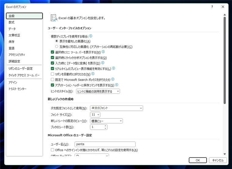
Task: Enable リボンを自動的に折りたたむ checkbox
Action: [x=53, y=74]
